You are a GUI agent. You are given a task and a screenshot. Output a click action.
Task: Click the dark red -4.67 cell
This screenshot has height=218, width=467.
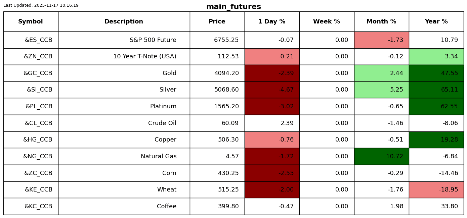pyautogui.click(x=272, y=90)
